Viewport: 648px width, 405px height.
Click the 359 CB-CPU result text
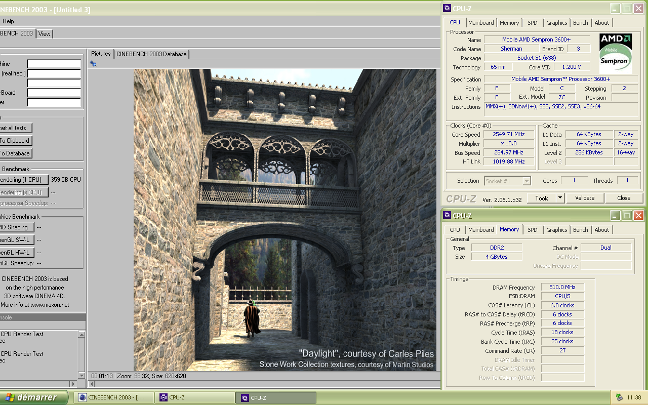(x=66, y=180)
